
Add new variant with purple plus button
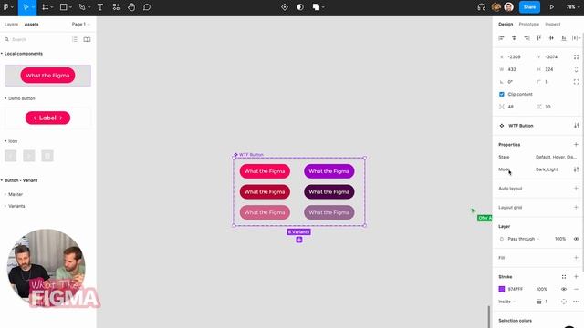[299, 240]
